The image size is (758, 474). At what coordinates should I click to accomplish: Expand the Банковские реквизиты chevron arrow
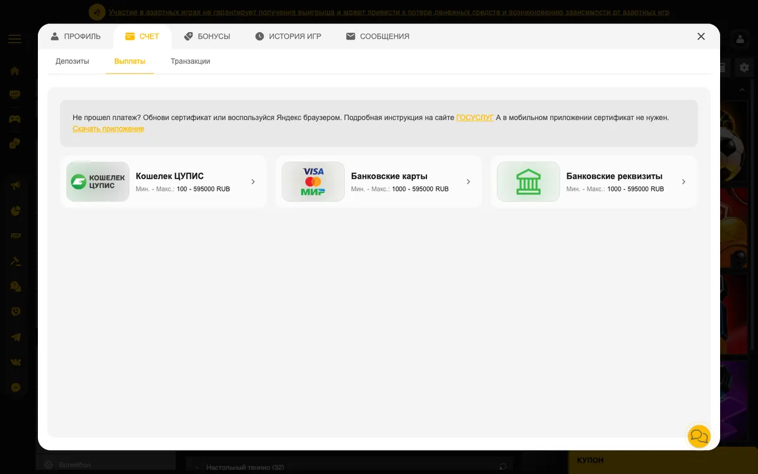pyautogui.click(x=683, y=182)
